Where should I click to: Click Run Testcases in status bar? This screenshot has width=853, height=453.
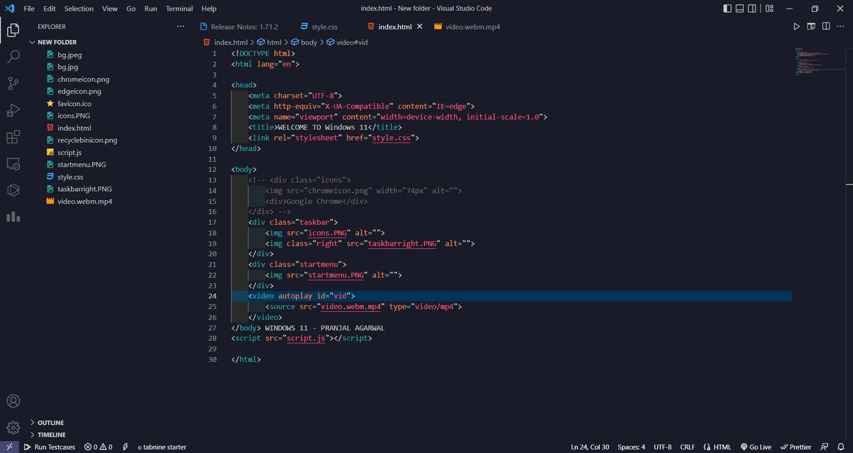click(x=50, y=447)
